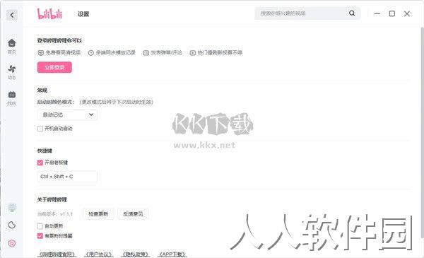
Task: Open the bilibili logo home link
Action: pos(49,14)
